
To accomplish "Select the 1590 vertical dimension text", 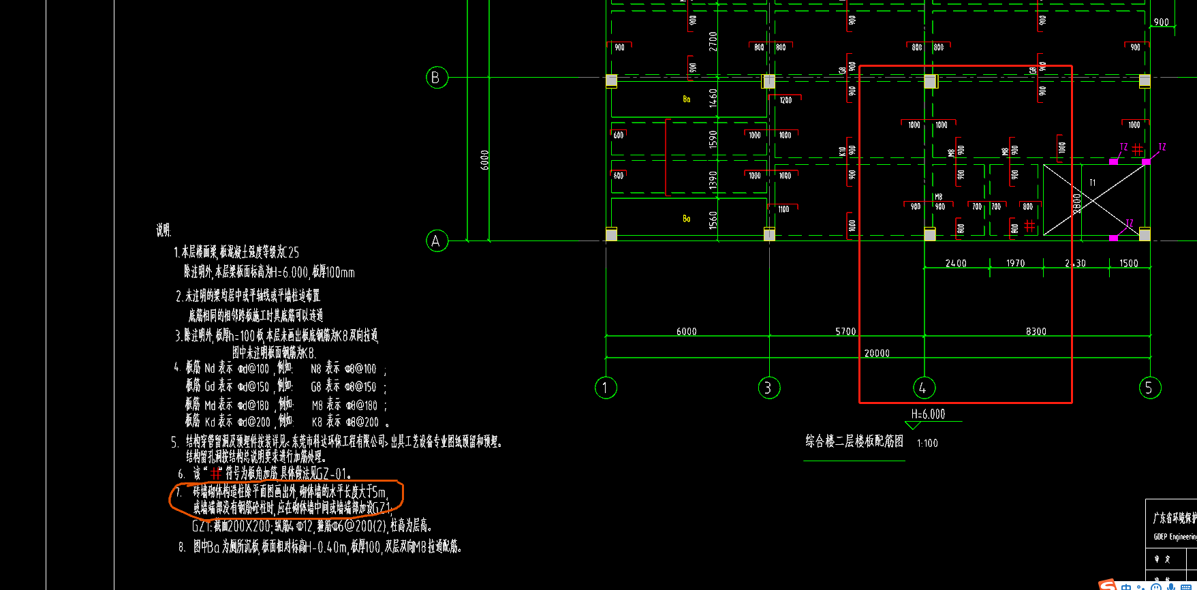I will click(713, 140).
